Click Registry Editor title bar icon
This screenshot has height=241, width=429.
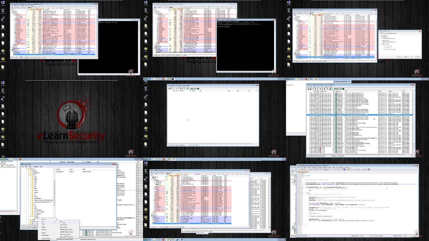click(x=22, y=164)
